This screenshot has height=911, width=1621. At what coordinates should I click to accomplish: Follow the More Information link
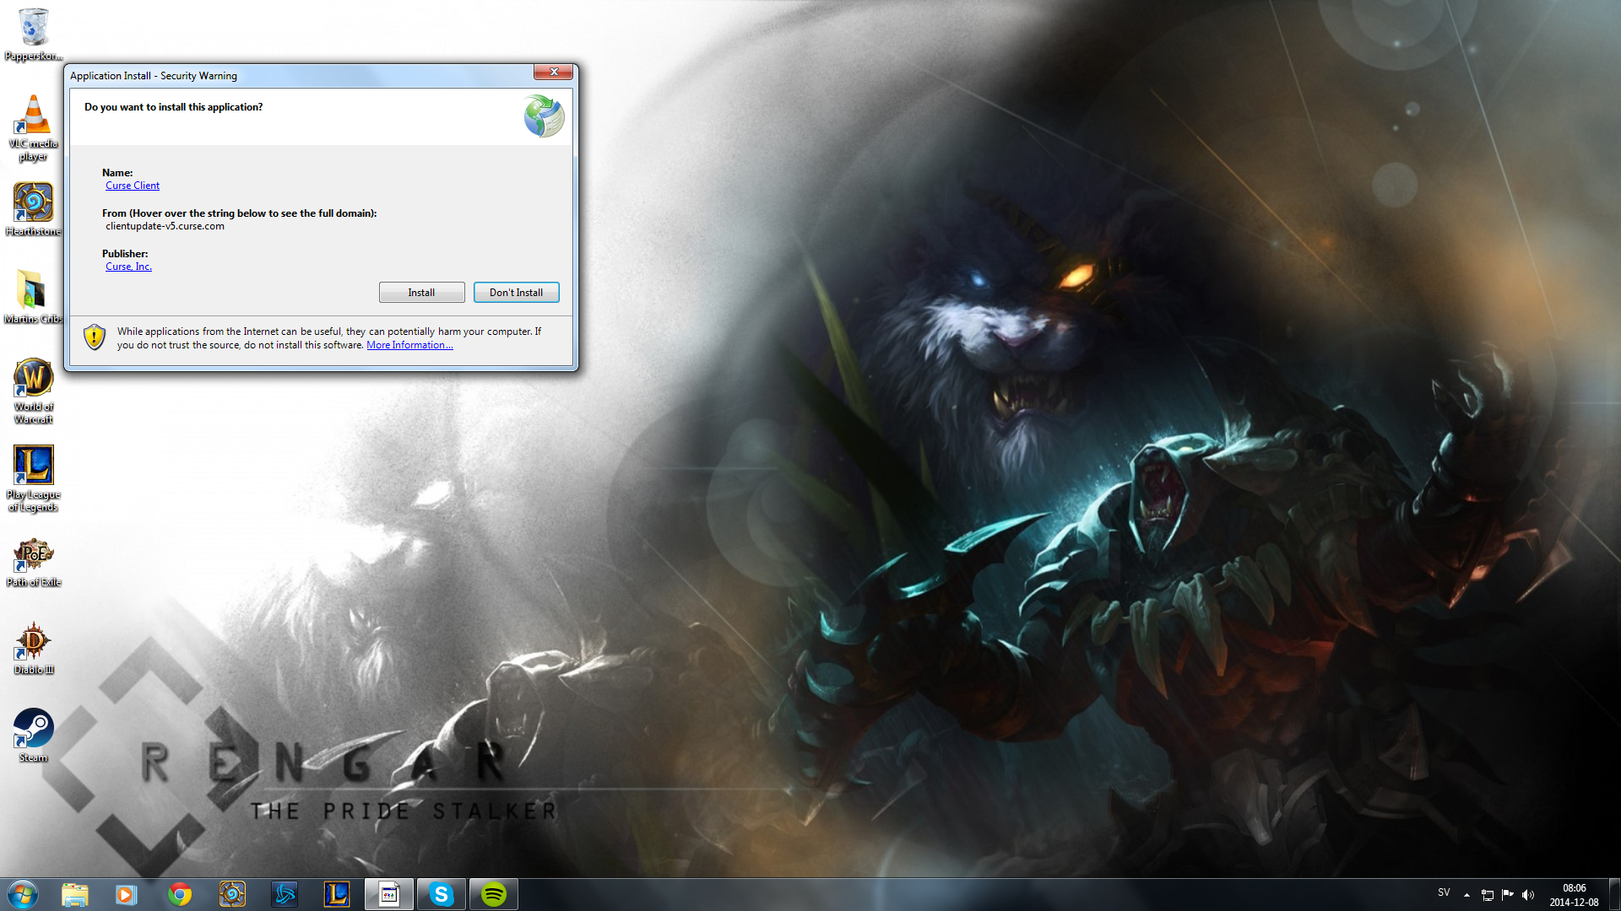tap(409, 345)
